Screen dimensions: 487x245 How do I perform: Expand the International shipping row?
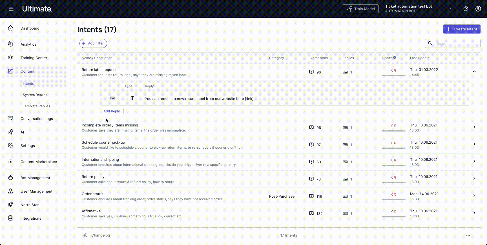click(x=474, y=161)
